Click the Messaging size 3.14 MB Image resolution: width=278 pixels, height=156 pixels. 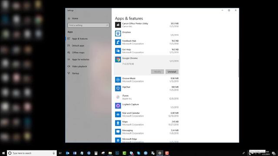[x=175, y=130]
